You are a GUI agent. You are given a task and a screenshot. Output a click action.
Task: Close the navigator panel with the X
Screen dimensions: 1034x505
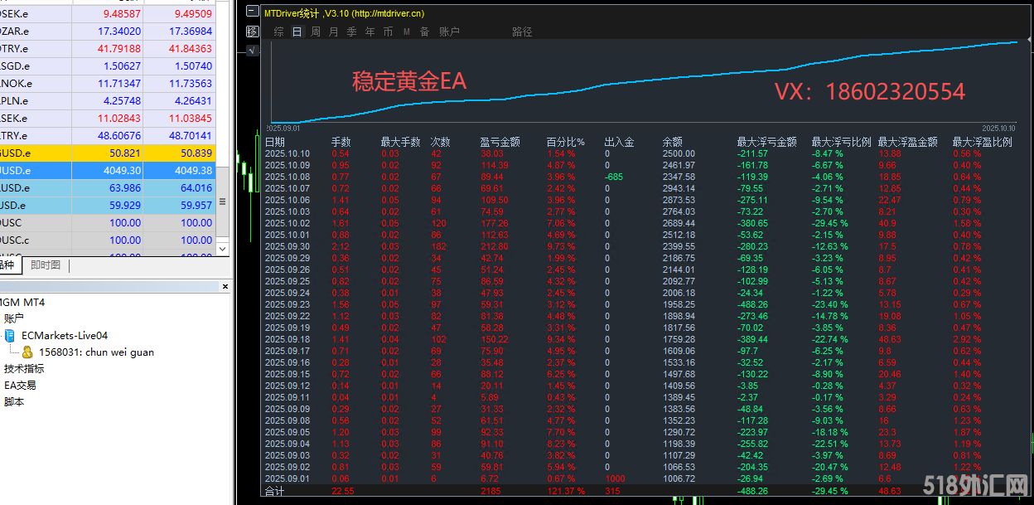point(225,286)
